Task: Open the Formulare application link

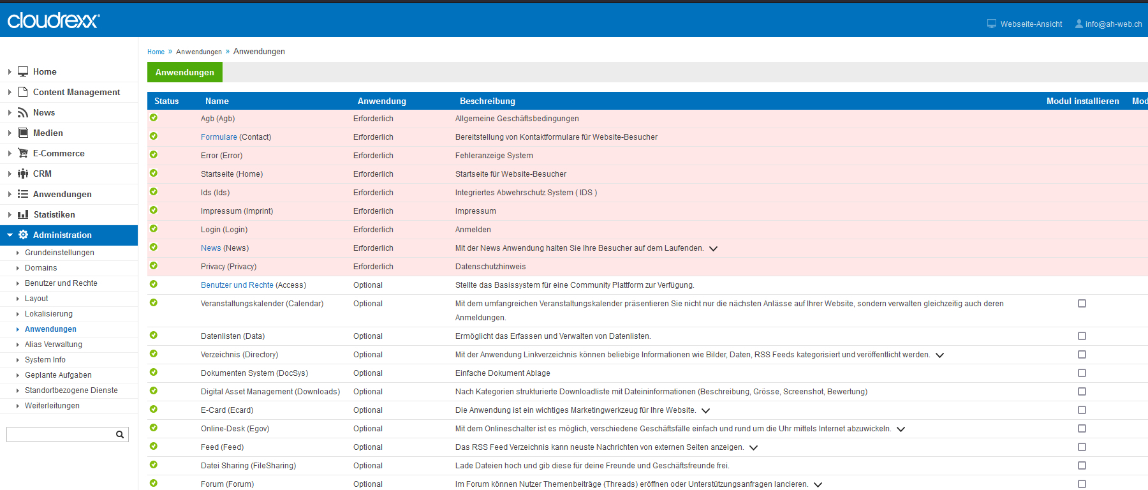Action: [x=219, y=137]
